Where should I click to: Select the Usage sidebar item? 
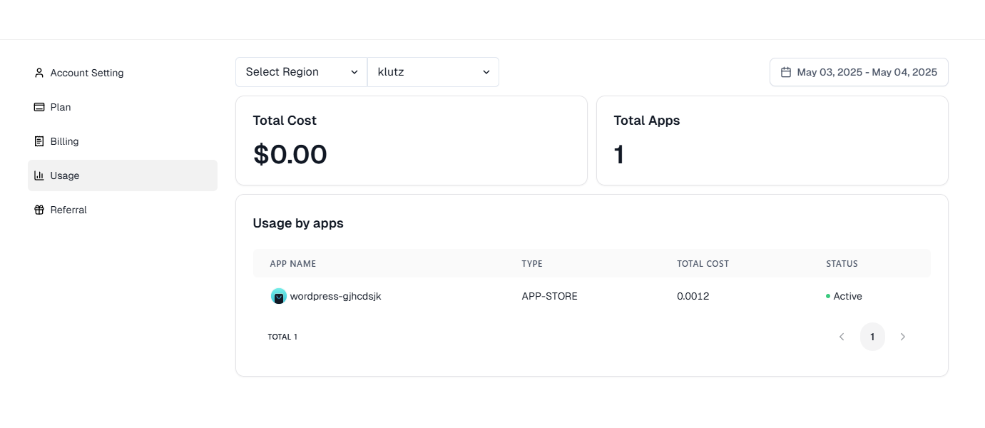pos(123,175)
